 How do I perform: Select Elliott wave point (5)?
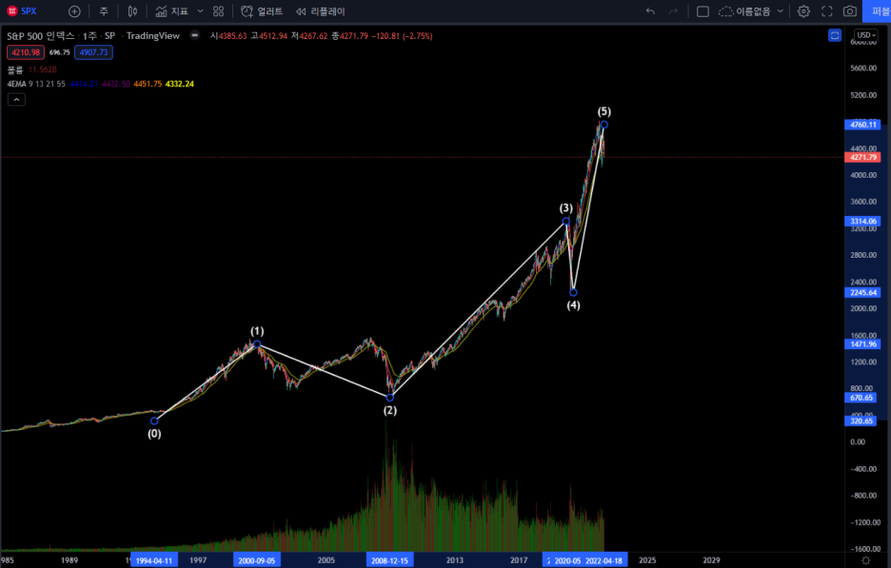pyautogui.click(x=604, y=125)
